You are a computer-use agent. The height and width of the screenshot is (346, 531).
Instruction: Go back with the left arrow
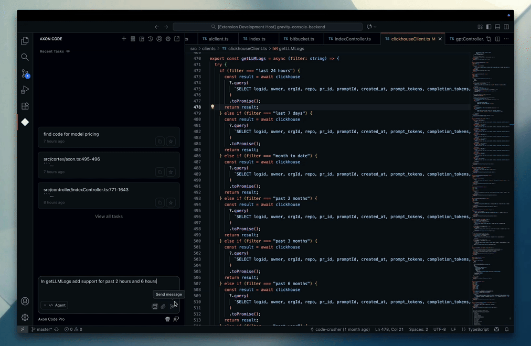coord(157,27)
